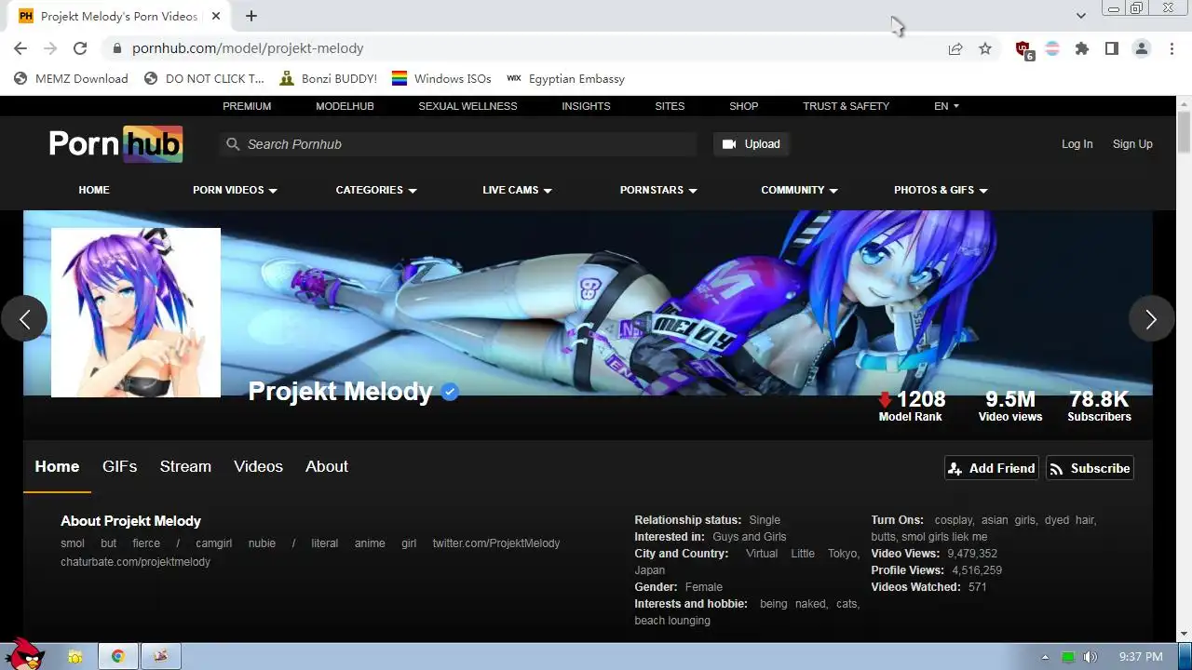Click the blue verified badge beside the name
Screen dimensions: 1192x670
point(450,392)
